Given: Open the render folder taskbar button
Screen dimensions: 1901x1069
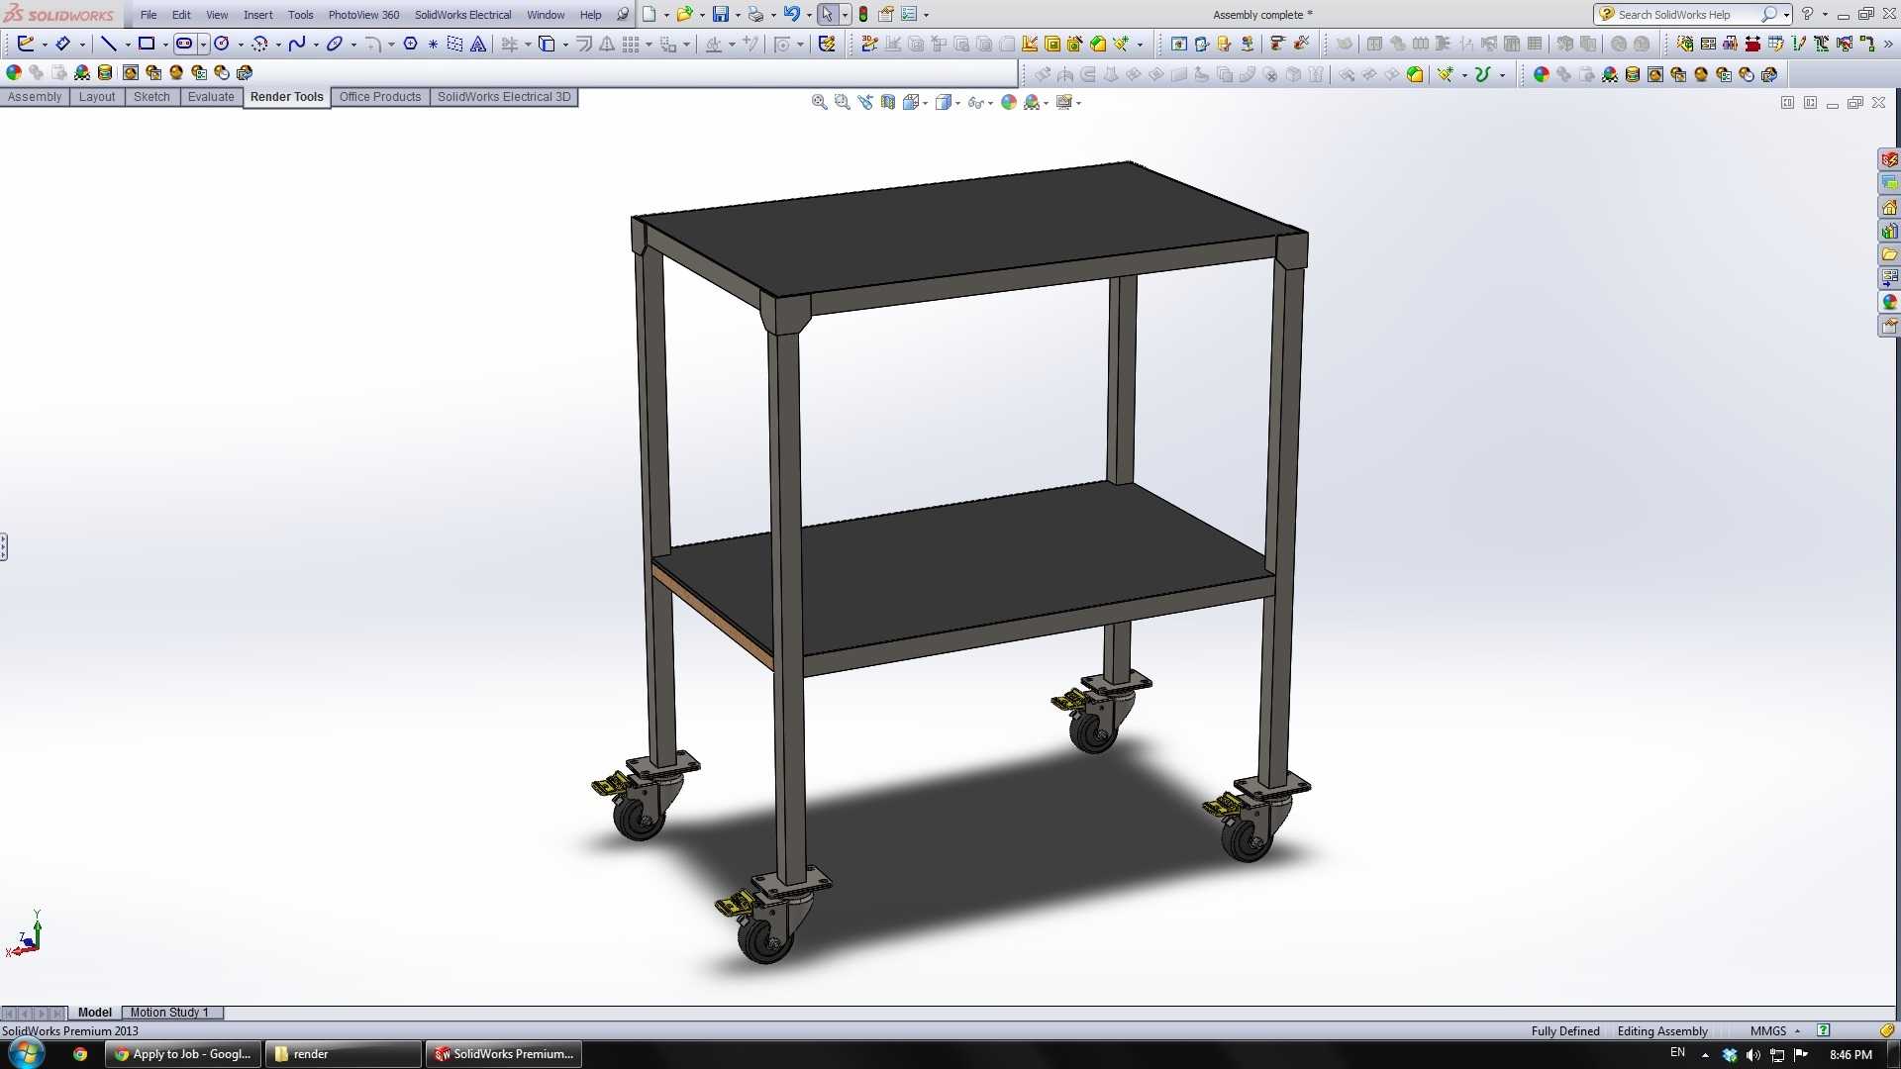Looking at the screenshot, I should click(x=344, y=1054).
